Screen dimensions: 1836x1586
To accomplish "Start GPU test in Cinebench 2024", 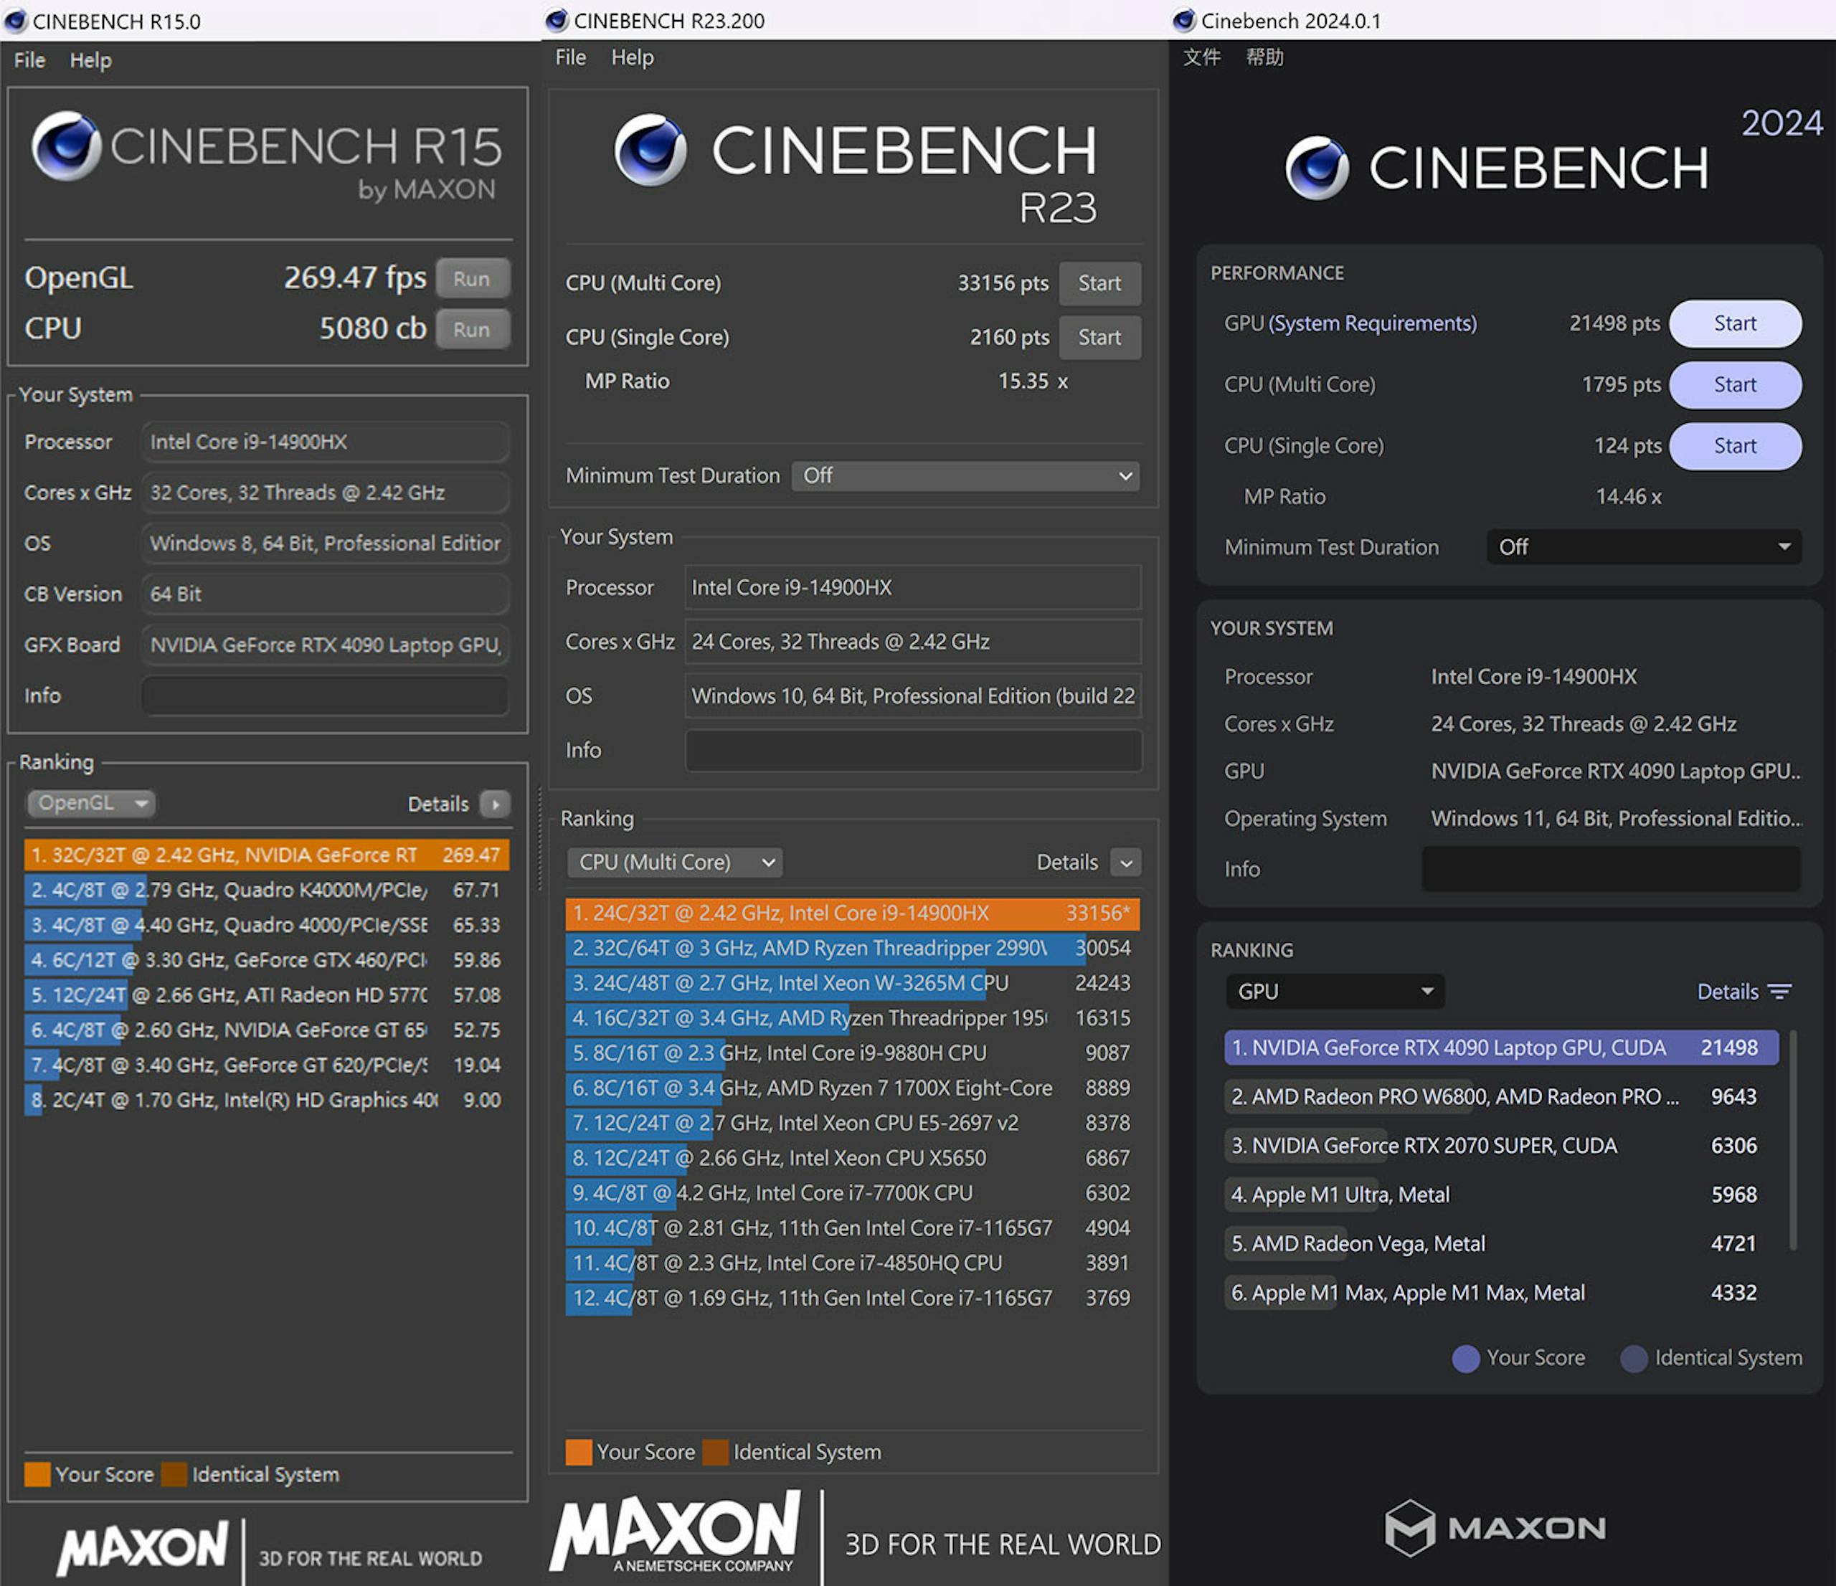I will (1735, 323).
